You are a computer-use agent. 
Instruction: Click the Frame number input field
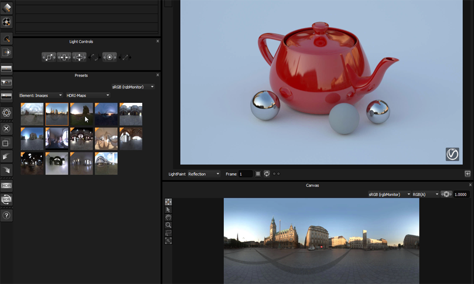(245, 174)
